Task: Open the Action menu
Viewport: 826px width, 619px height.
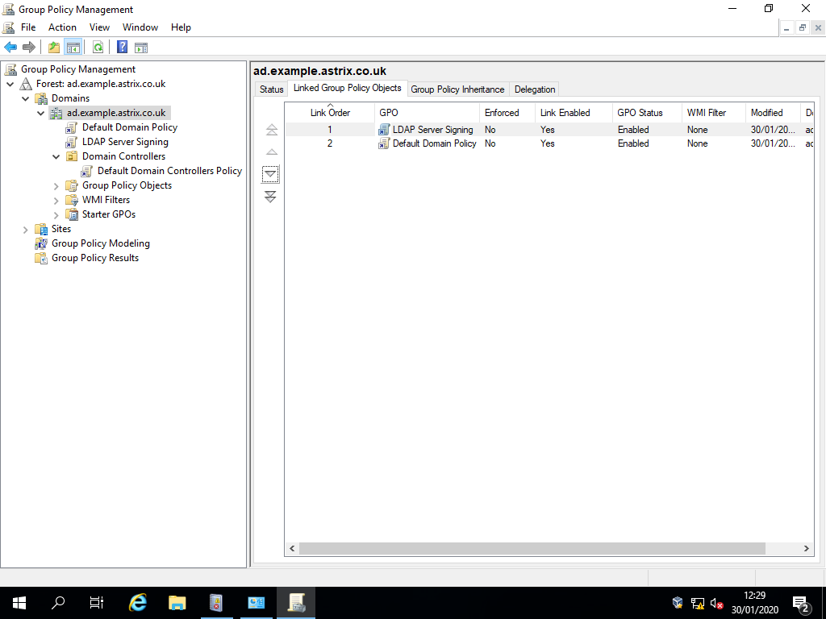Action: [62, 27]
